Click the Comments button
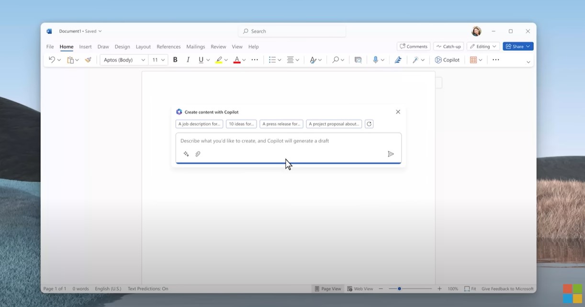585x307 pixels. tap(414, 46)
